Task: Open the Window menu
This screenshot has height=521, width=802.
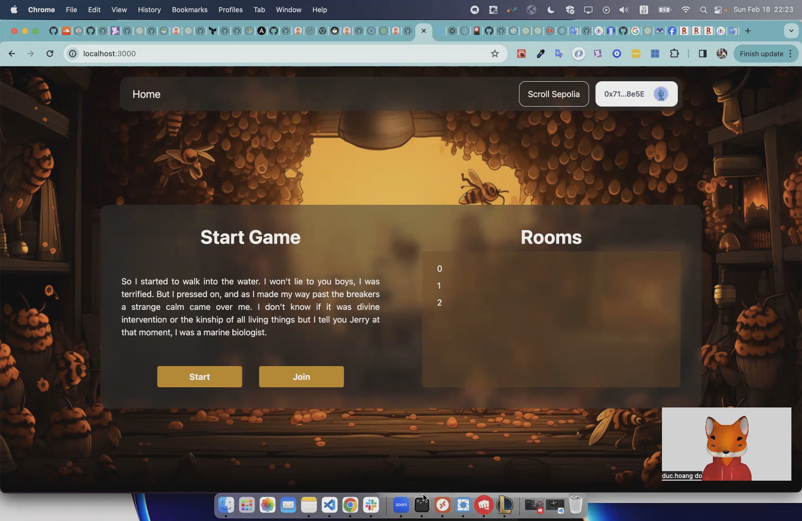Action: (x=289, y=10)
